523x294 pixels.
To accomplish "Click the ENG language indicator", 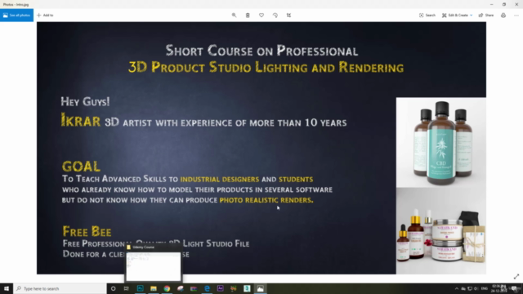I will [485, 288].
